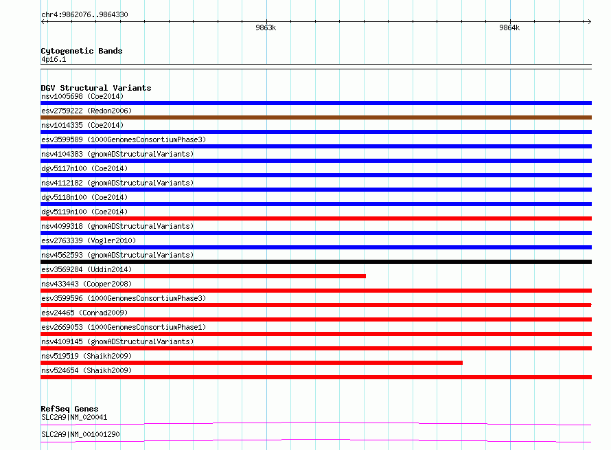Click esv2669053 (1000GenomesConsortiumPhase1) label
The width and height of the screenshot is (611, 450).
click(x=124, y=327)
